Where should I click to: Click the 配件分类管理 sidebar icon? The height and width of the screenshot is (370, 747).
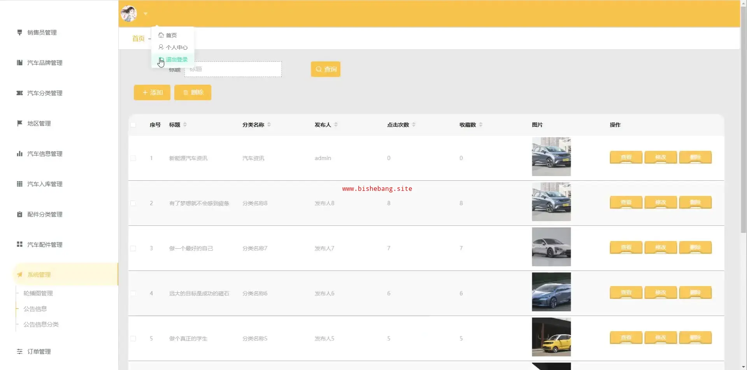[x=19, y=215]
